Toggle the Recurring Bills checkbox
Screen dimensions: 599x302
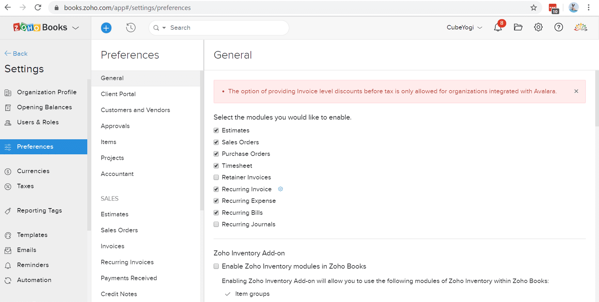point(216,213)
